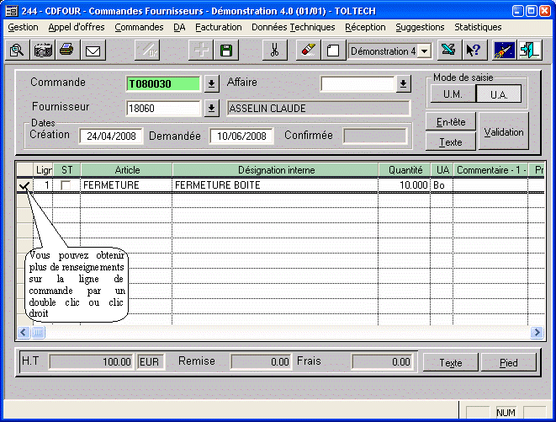Open the Commandes menu

139,27
